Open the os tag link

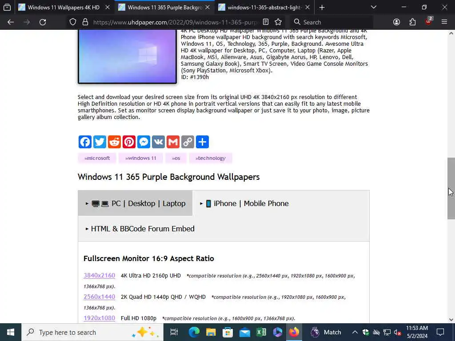coord(176,158)
